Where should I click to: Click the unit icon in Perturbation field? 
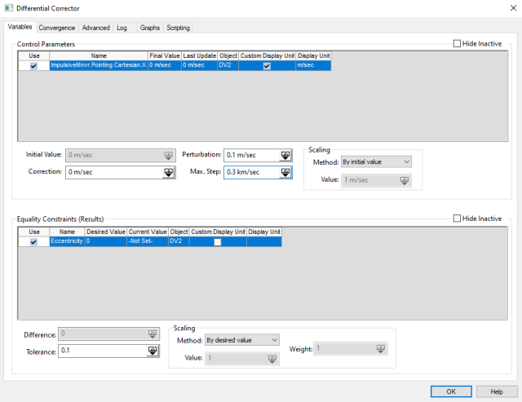[285, 155]
